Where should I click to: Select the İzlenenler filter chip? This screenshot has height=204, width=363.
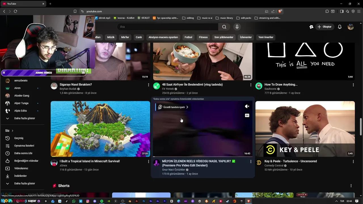click(x=246, y=37)
